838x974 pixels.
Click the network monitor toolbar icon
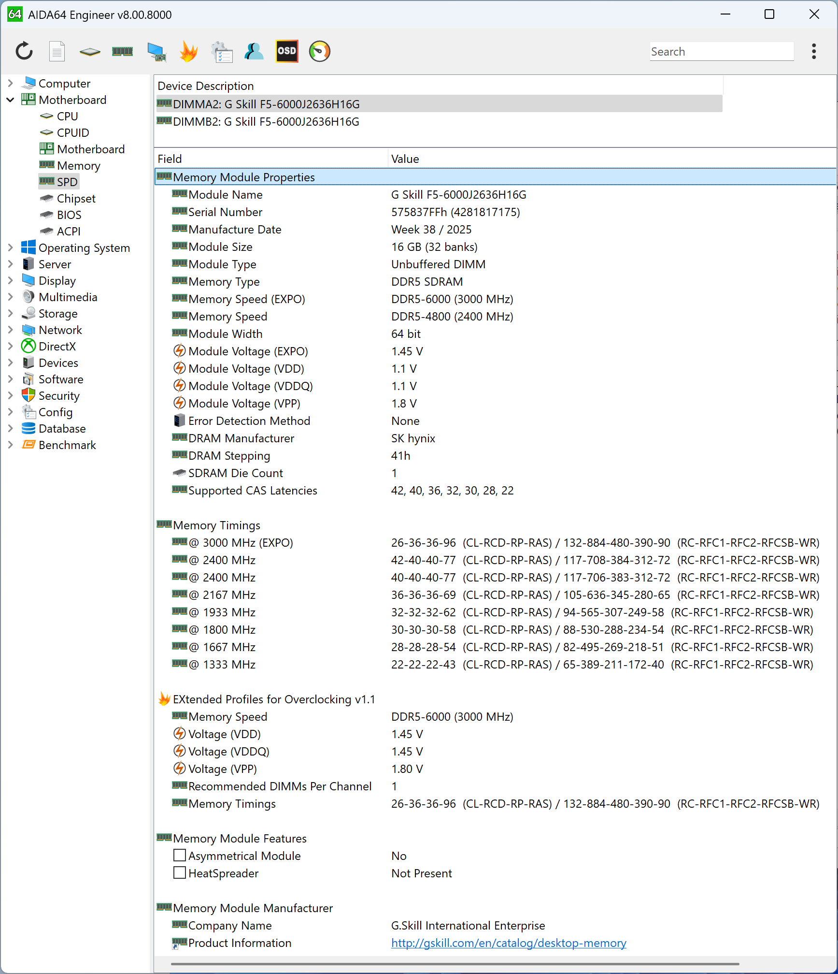tap(156, 51)
